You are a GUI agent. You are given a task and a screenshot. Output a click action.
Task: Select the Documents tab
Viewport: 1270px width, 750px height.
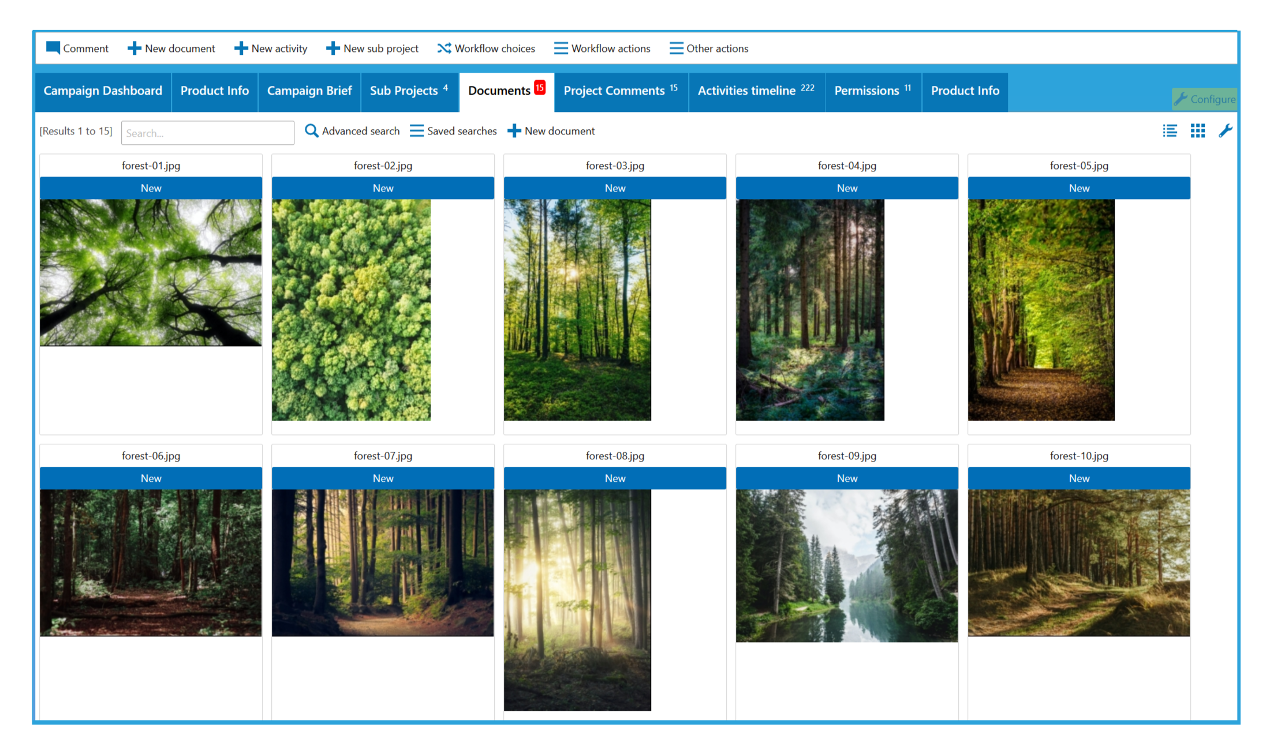[506, 91]
